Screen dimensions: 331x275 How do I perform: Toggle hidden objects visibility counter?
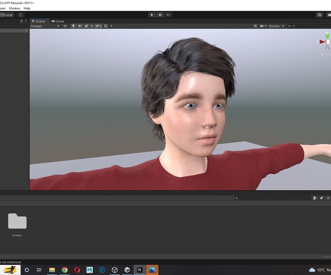click(98, 26)
